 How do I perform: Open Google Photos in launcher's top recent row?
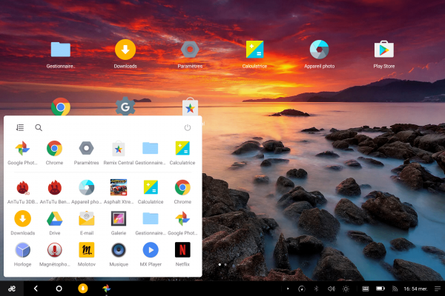coord(22,149)
